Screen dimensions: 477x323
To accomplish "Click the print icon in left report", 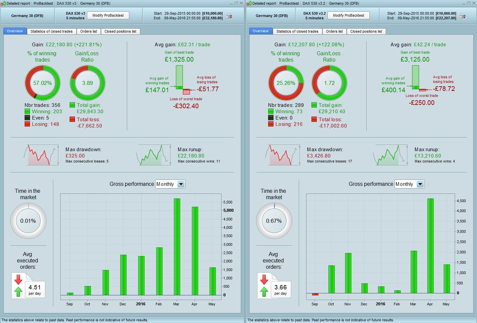I will (229, 16).
